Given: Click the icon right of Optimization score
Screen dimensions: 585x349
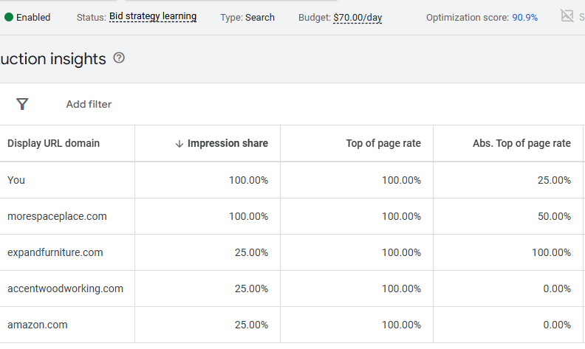Looking at the screenshot, I should click(567, 16).
